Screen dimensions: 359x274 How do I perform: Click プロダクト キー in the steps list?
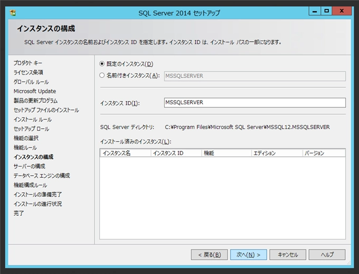point(27,63)
